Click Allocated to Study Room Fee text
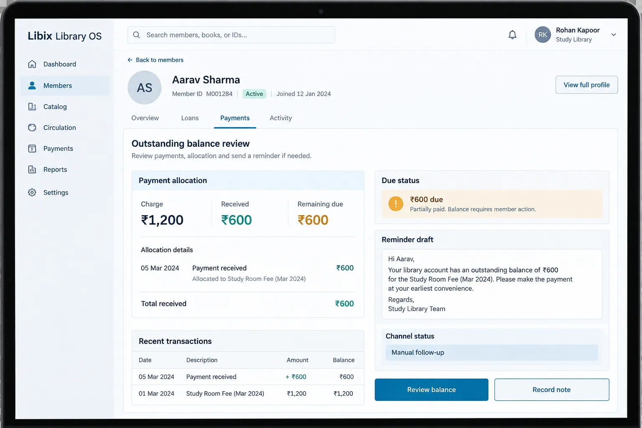642x428 pixels. pyautogui.click(x=249, y=279)
